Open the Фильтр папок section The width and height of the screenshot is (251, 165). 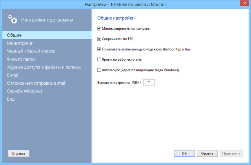[21, 59]
